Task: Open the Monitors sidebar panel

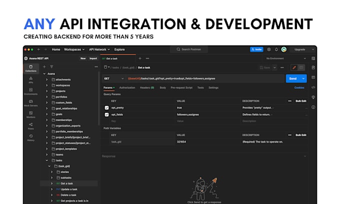Action: 31,115
